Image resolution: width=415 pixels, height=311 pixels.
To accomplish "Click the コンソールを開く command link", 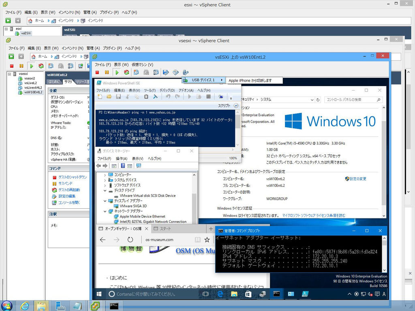I will coord(69,203).
